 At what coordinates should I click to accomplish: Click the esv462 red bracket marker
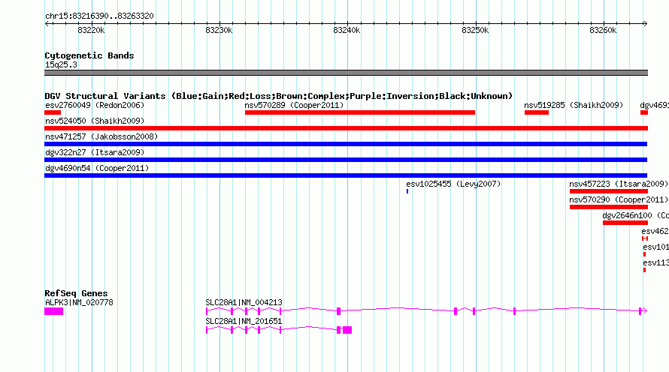[x=645, y=238]
